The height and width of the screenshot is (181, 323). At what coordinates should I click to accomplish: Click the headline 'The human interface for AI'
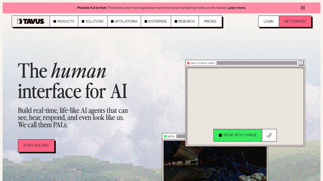pyautogui.click(x=73, y=81)
